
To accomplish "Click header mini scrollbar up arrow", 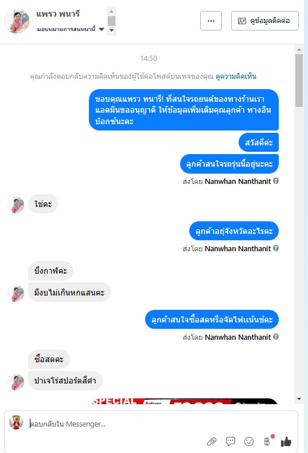I will [x=111, y=11].
